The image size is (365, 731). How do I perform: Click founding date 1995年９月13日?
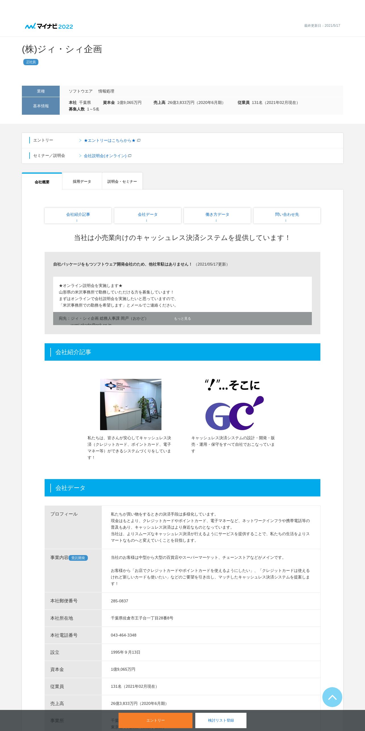coord(125,652)
